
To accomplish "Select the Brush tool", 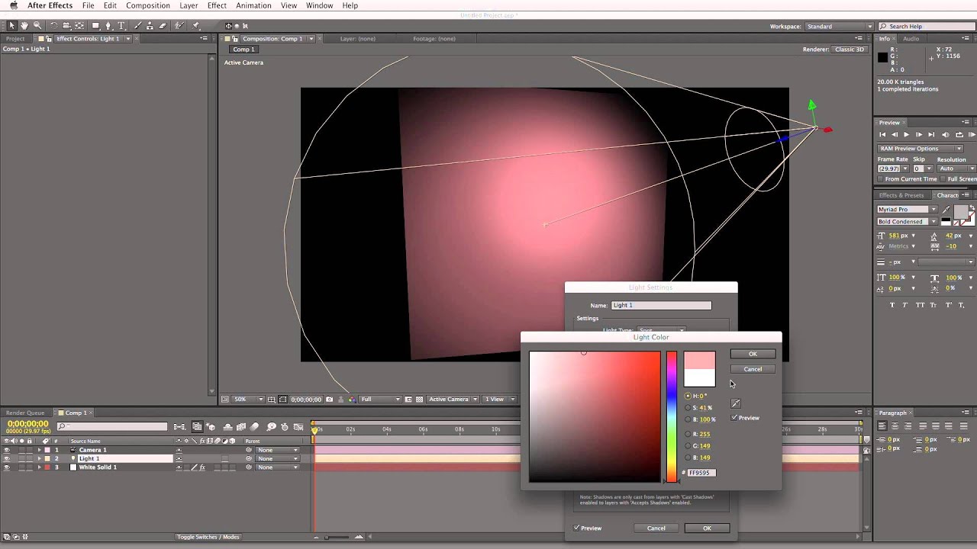I will coord(137,26).
